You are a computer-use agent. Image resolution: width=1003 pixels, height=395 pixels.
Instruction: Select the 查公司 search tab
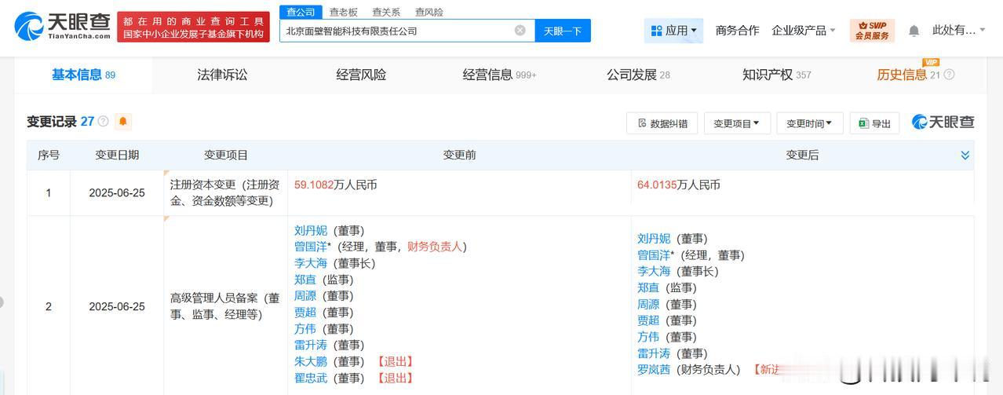pyautogui.click(x=301, y=12)
